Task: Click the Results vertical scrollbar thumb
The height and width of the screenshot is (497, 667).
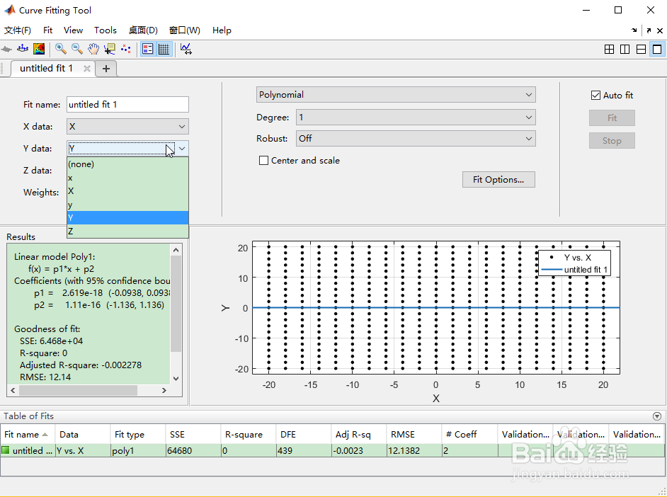Action: [176, 304]
